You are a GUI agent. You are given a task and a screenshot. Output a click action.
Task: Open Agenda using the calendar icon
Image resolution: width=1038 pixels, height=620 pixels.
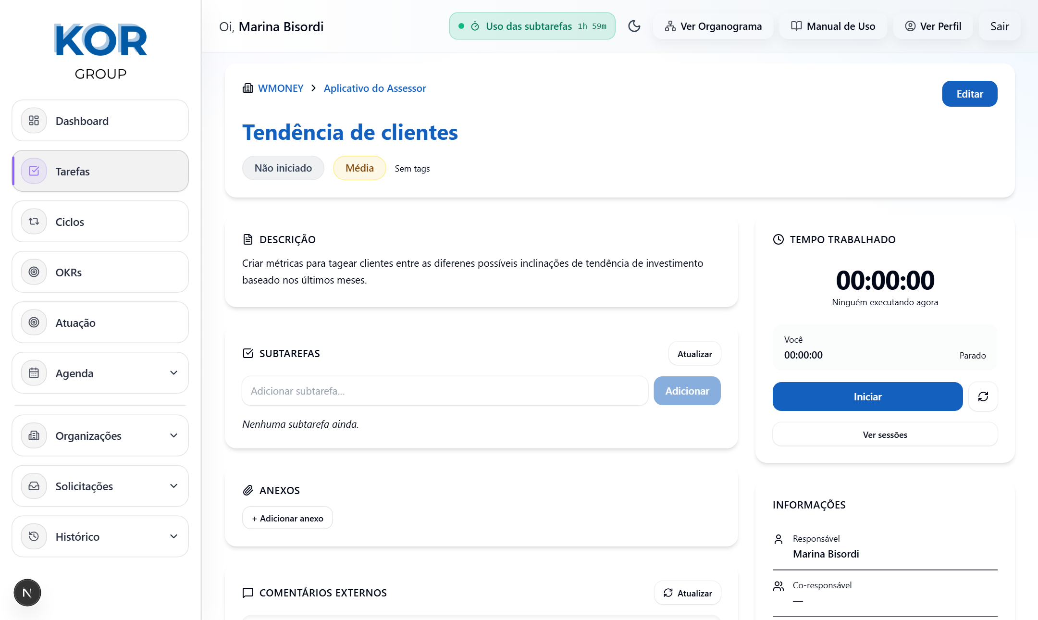(34, 372)
